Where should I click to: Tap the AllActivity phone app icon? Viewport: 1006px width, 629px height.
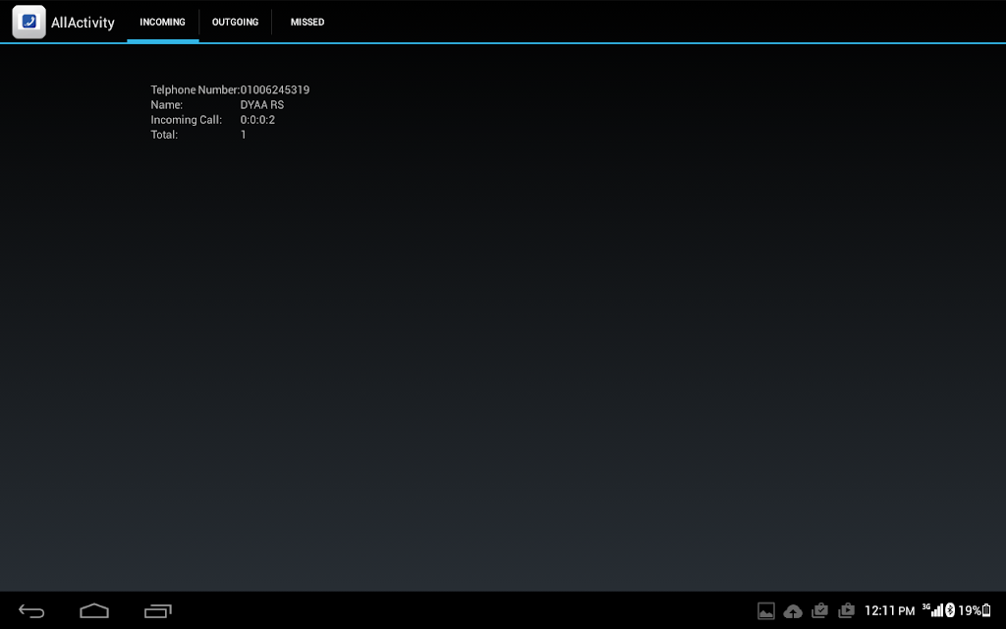tap(28, 22)
